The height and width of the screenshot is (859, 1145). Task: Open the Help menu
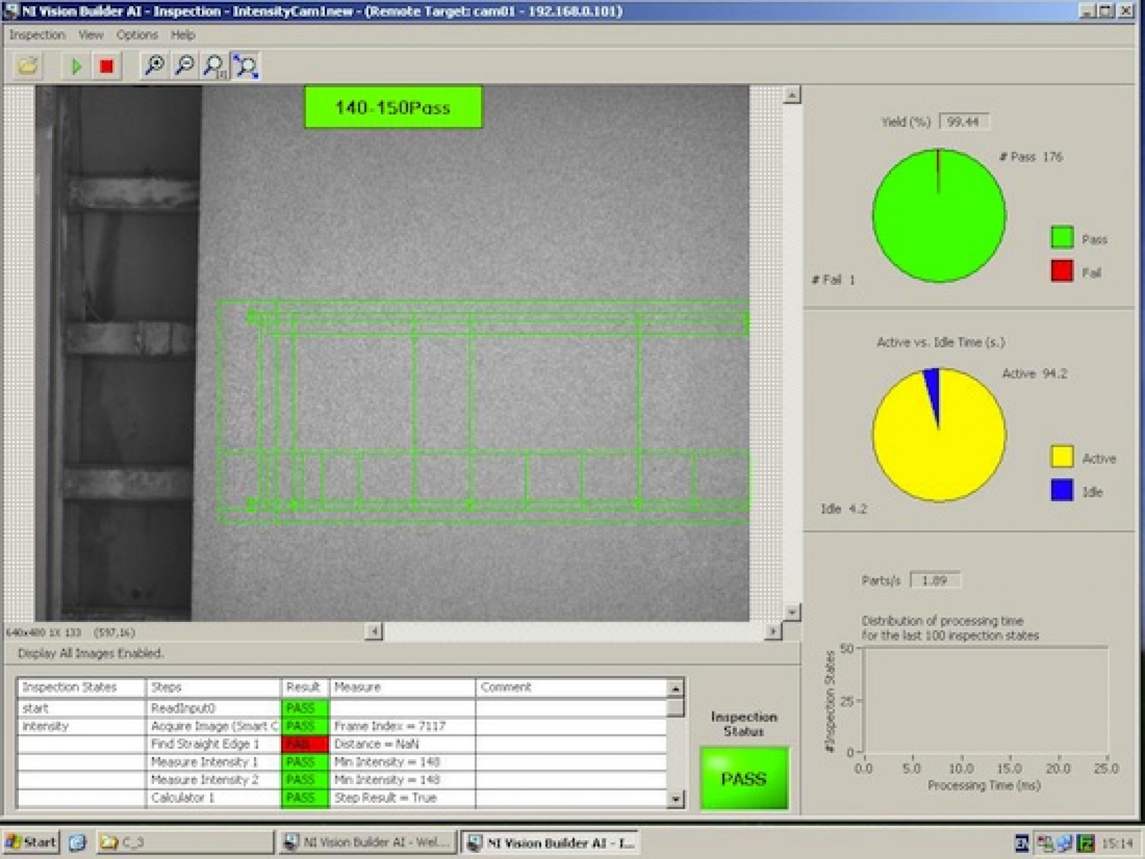[x=181, y=35]
